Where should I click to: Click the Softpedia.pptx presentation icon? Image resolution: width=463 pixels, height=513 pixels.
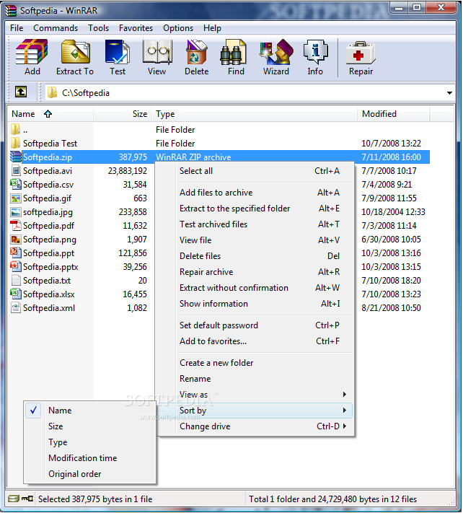click(x=16, y=266)
